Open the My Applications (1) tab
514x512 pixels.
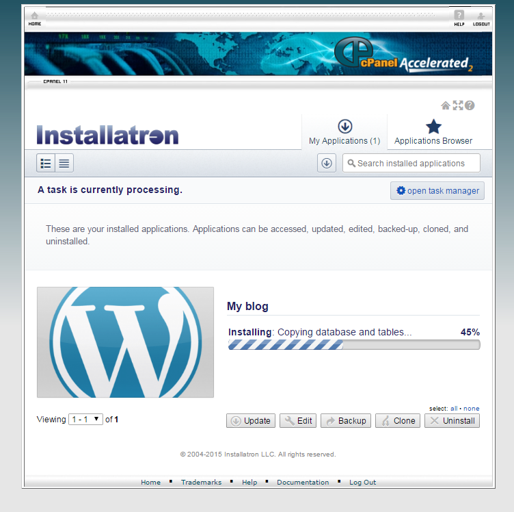coord(344,132)
